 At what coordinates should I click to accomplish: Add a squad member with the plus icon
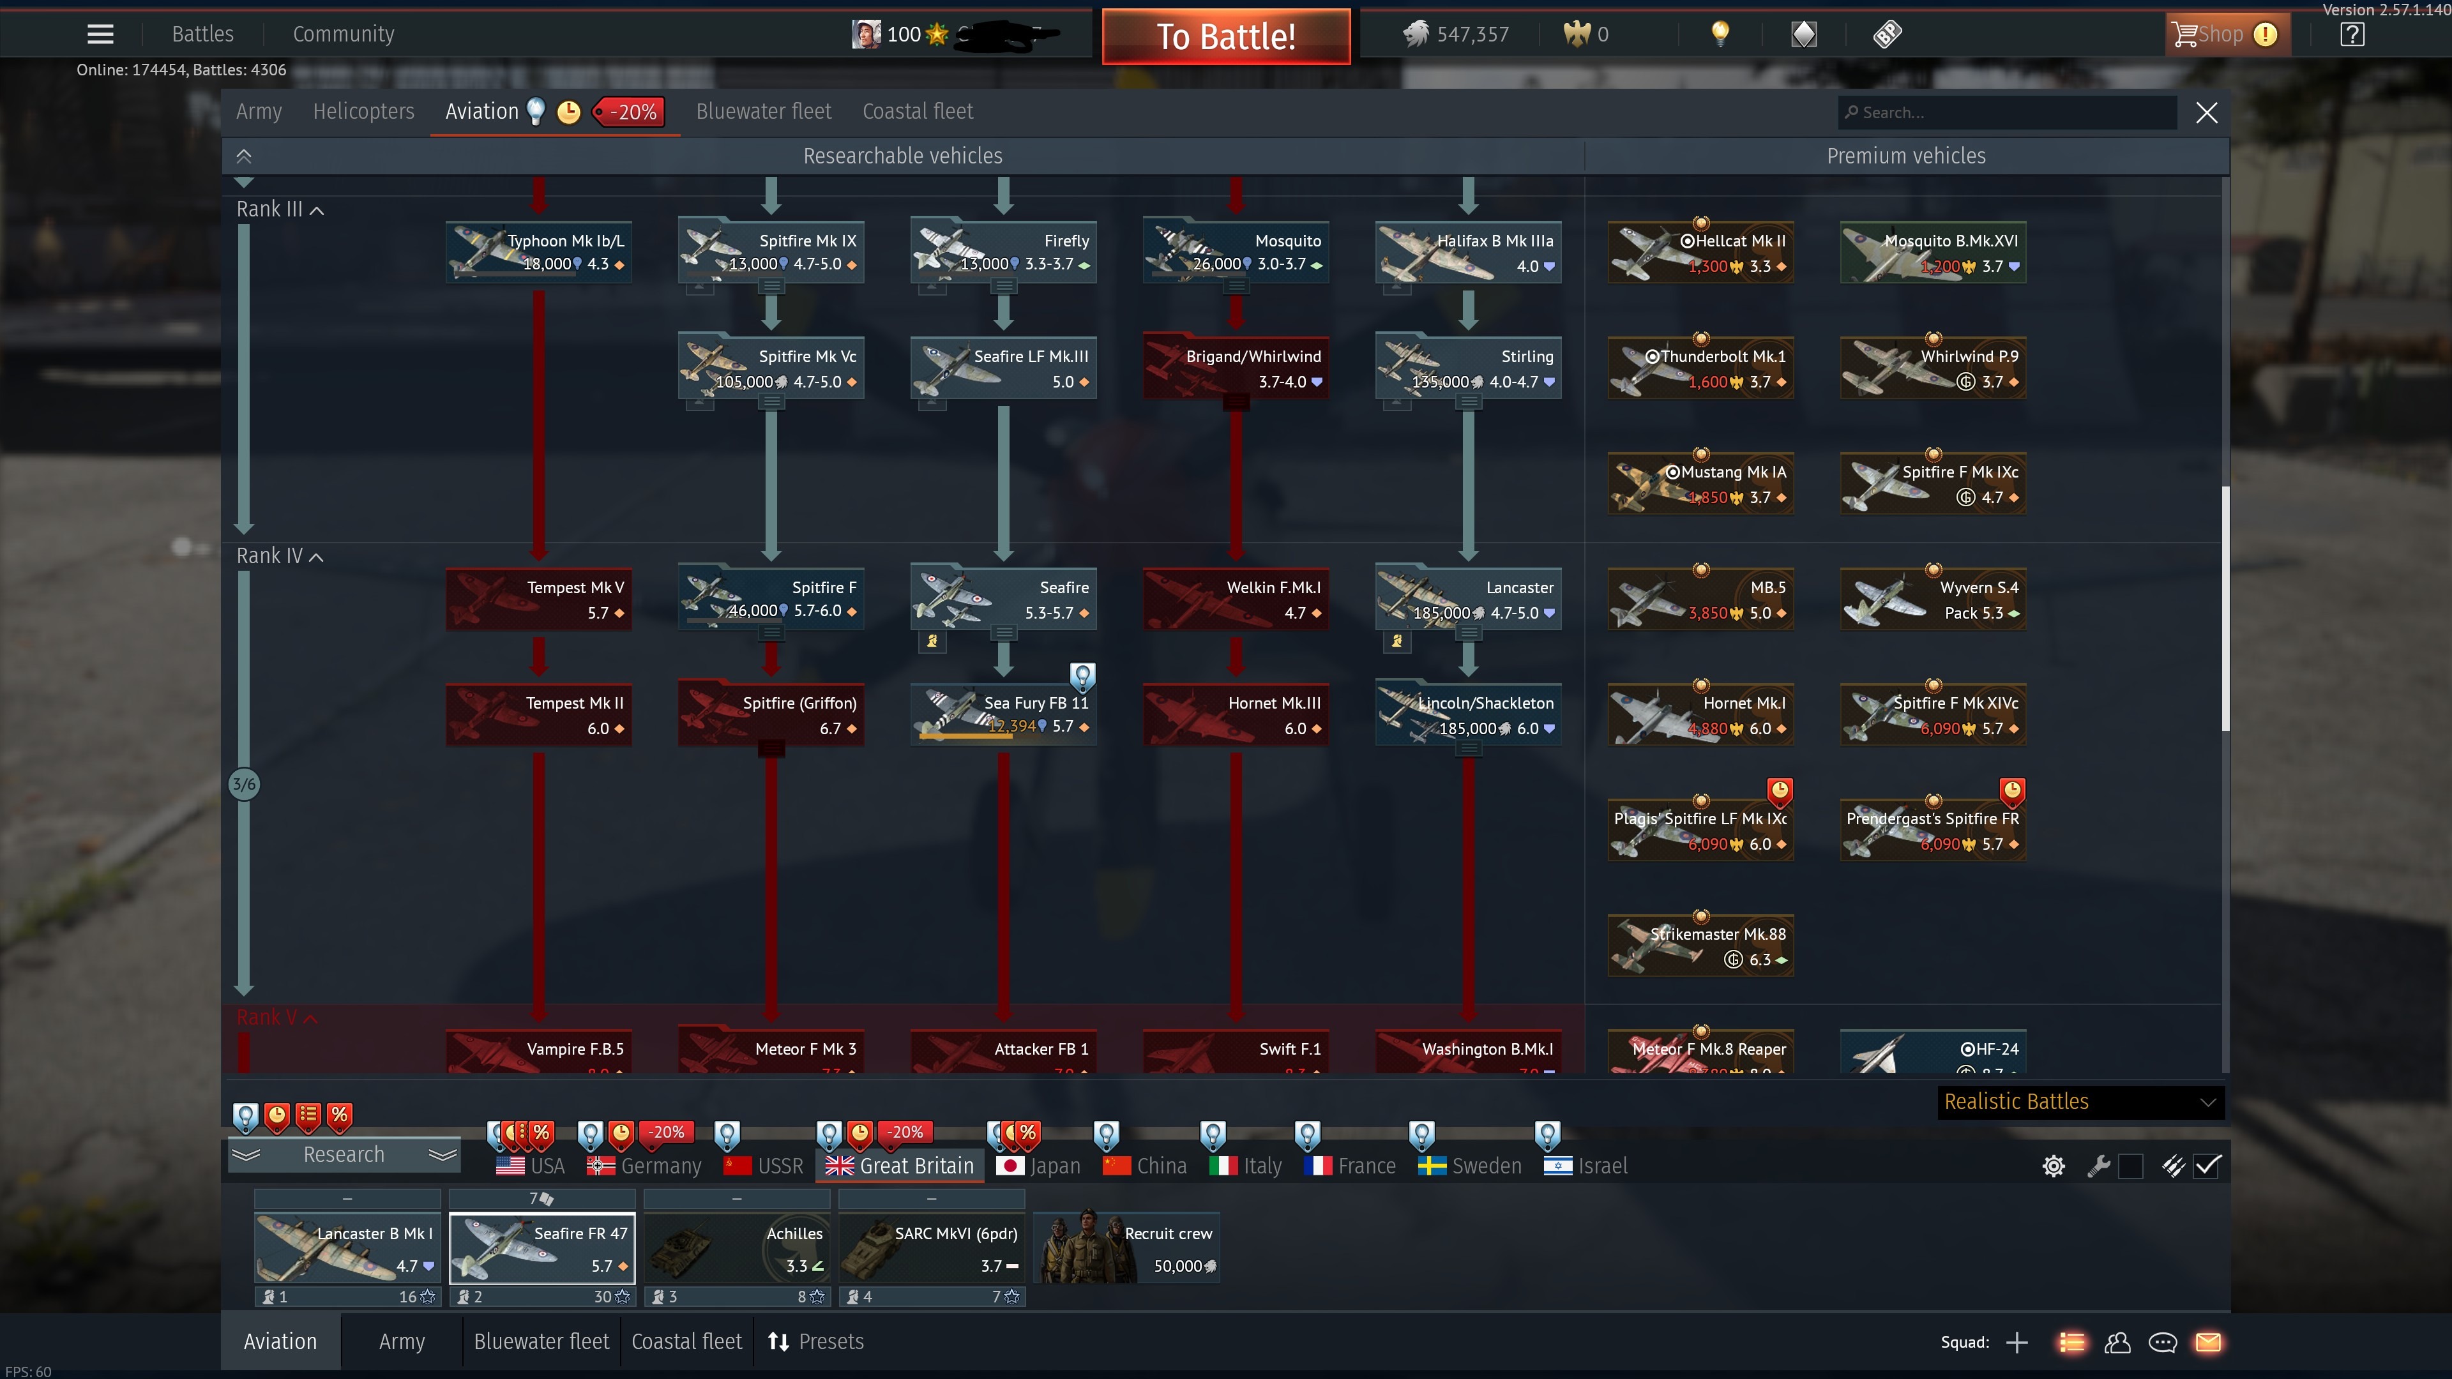(x=2016, y=1342)
